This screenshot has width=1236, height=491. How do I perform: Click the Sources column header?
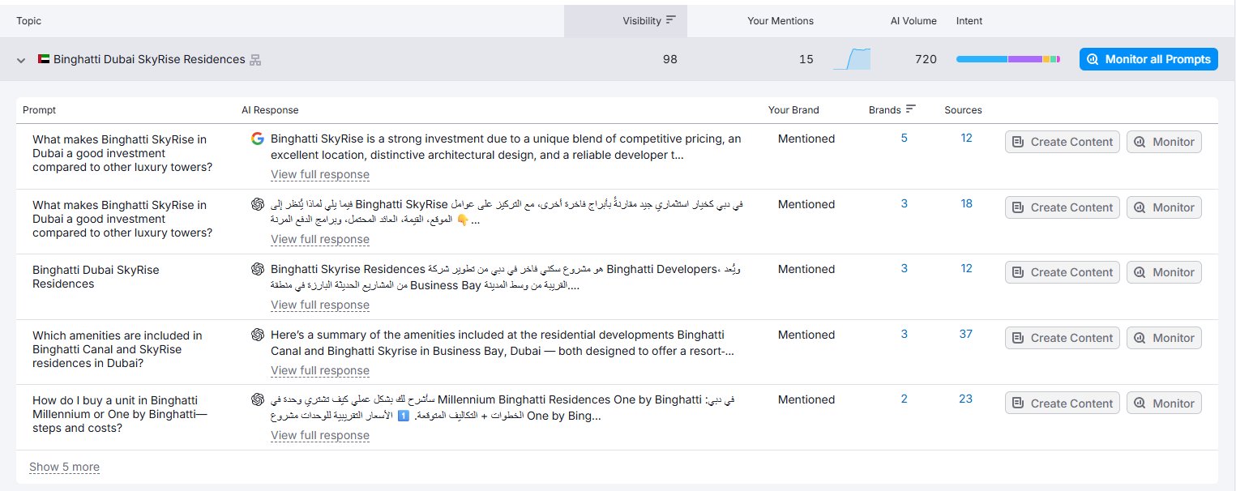pos(963,109)
